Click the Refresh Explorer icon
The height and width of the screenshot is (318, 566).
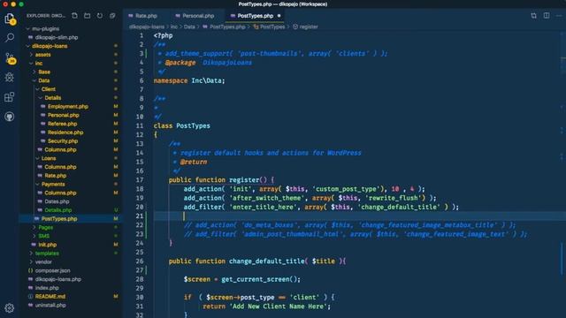click(x=100, y=16)
